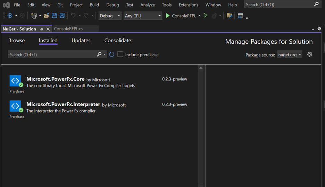
Task: Open the Window menu
Action: tap(213, 5)
